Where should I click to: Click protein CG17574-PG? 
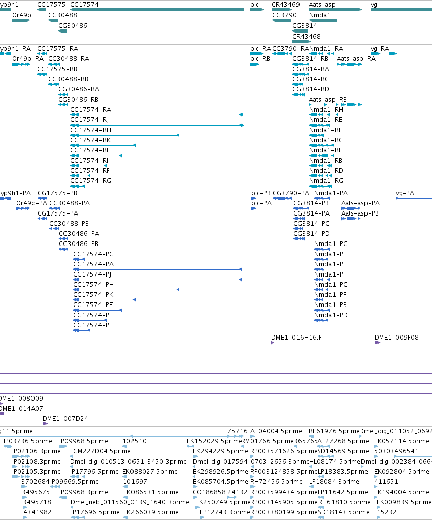point(78,259)
